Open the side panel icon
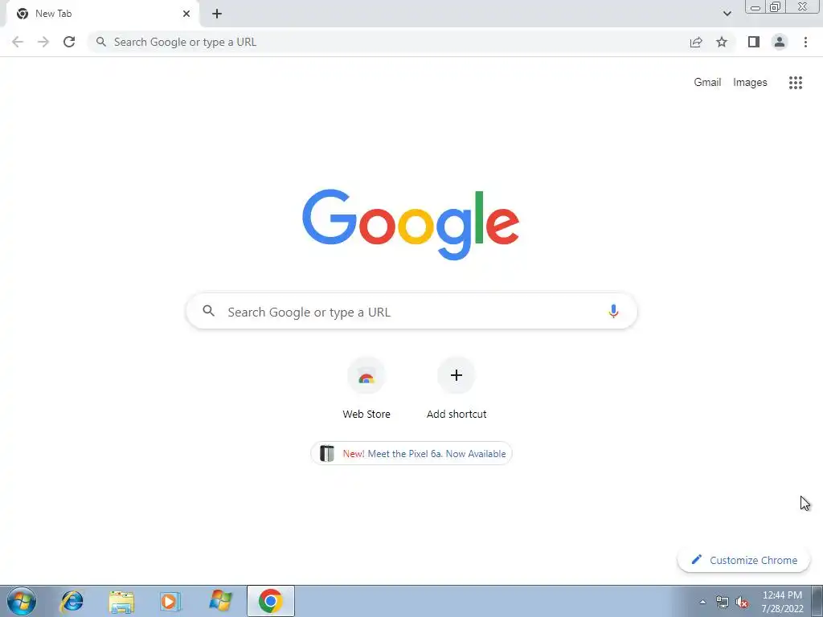Image resolution: width=823 pixels, height=617 pixels. [754, 42]
